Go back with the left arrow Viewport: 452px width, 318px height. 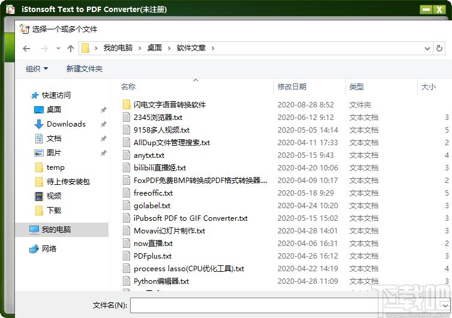(x=26, y=49)
